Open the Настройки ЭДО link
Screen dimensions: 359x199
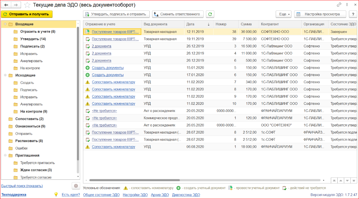135,195
